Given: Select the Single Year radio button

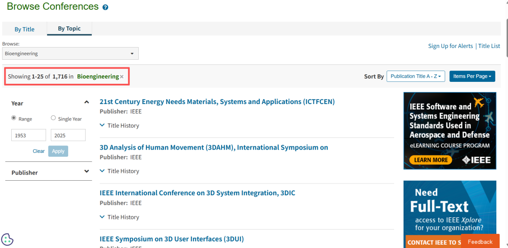Looking at the screenshot, I should (x=53, y=118).
